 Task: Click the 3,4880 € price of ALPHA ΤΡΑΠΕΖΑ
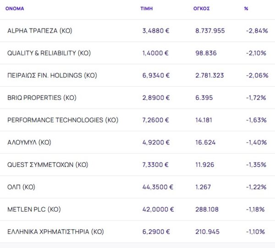(156, 31)
